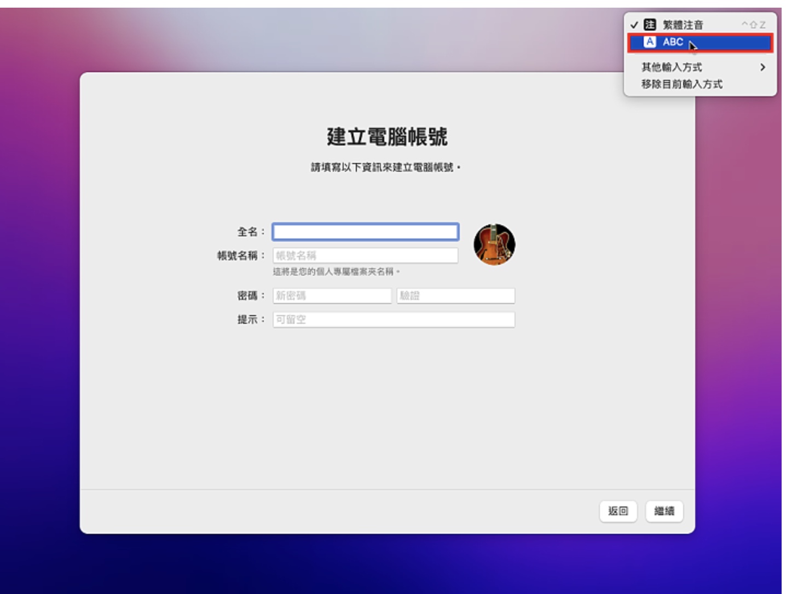Click the 帳號名稱 account name field
Screen dimensions: 786x594
click(366, 255)
